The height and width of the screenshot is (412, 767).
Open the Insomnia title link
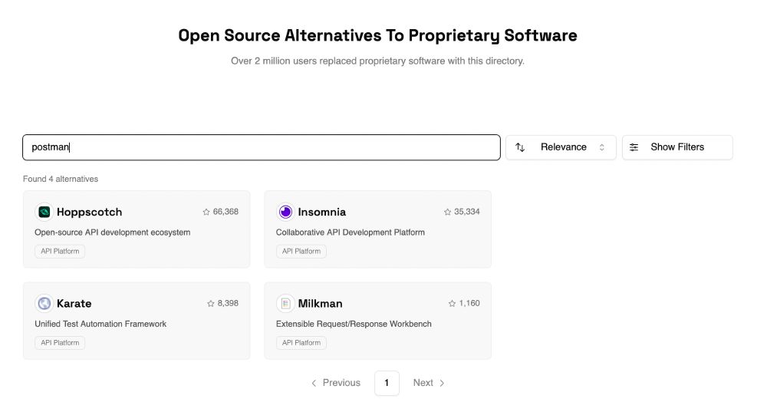pos(322,212)
